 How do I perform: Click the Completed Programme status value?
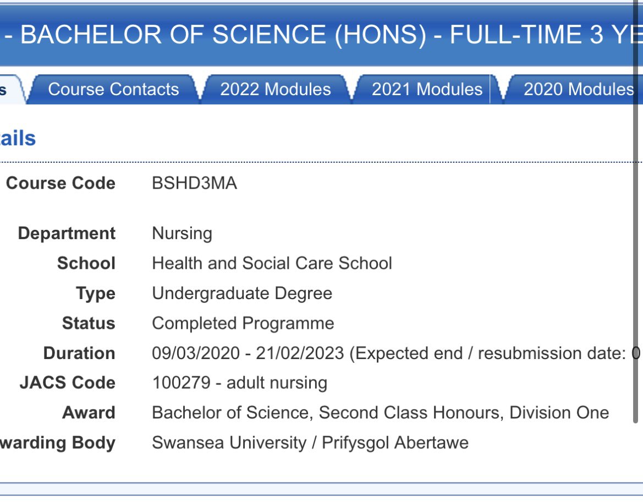(243, 323)
